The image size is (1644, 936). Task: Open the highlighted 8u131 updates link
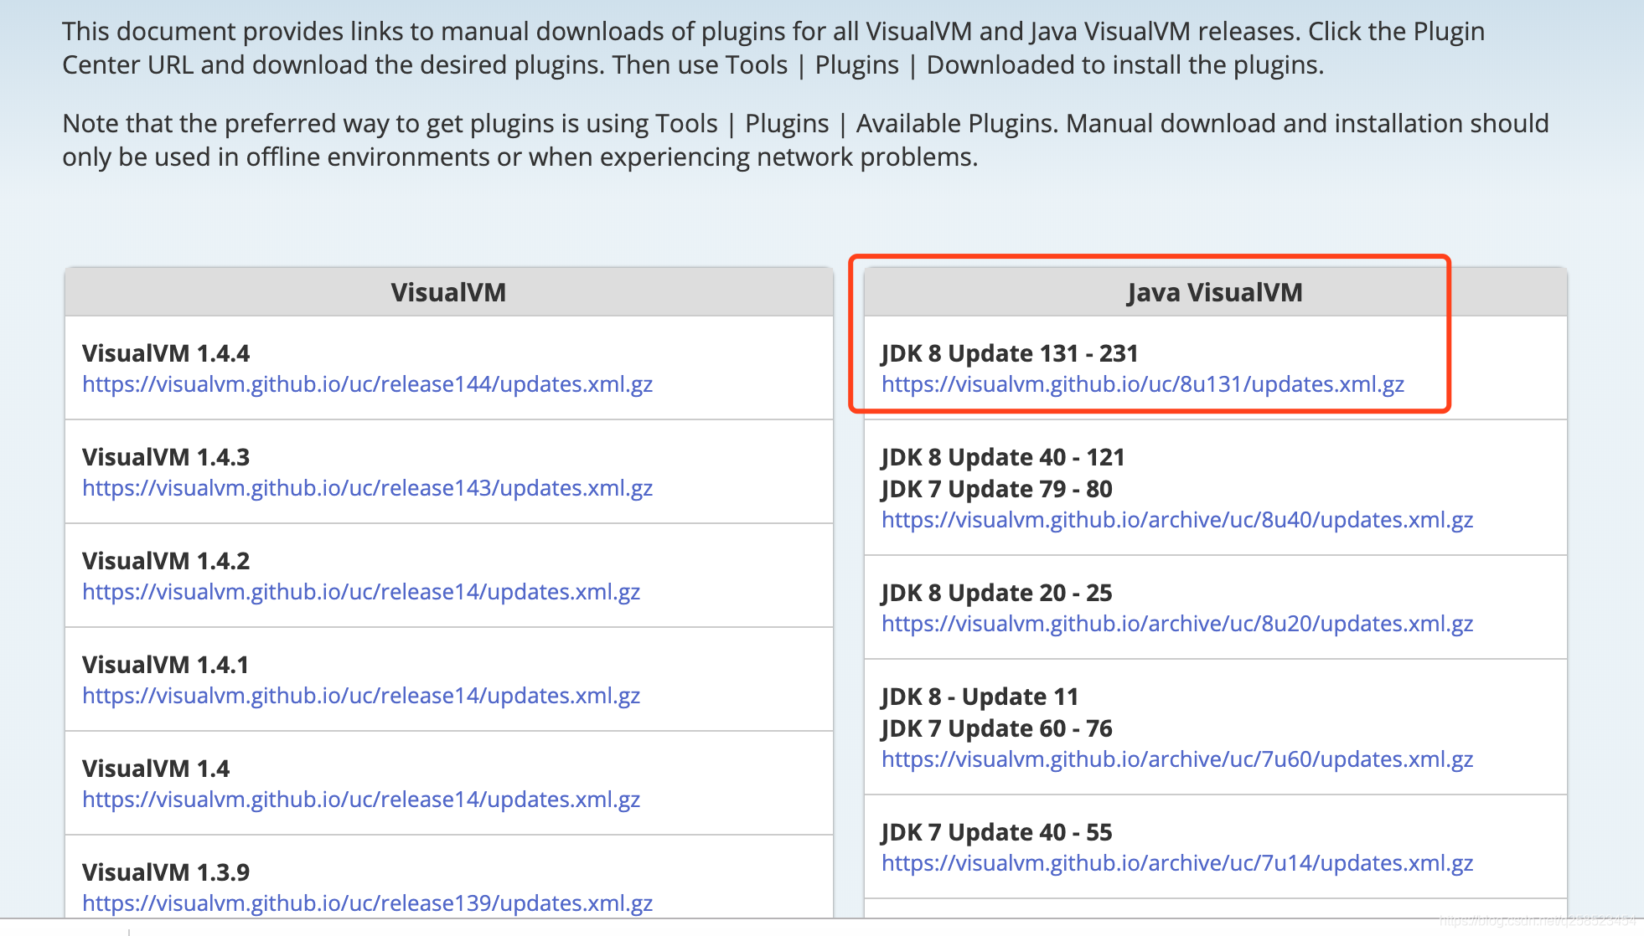[1141, 386]
